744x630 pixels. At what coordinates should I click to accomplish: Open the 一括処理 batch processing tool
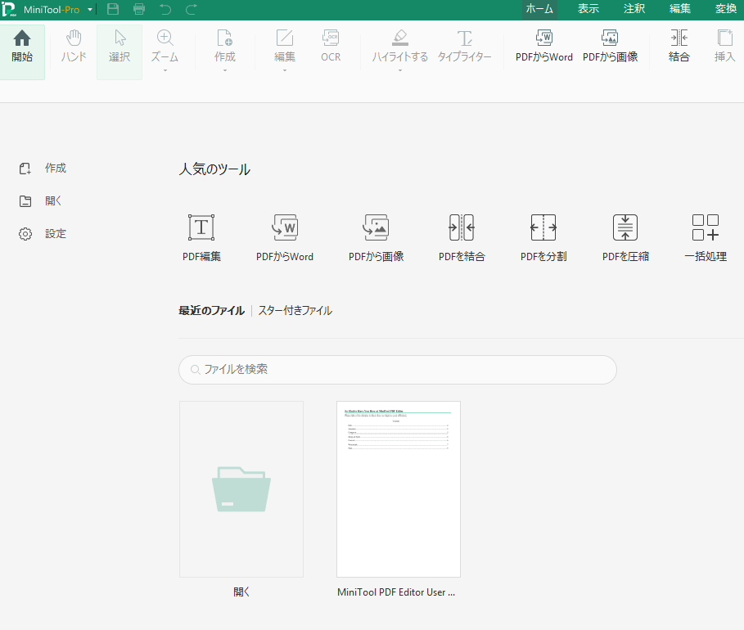pyautogui.click(x=706, y=238)
